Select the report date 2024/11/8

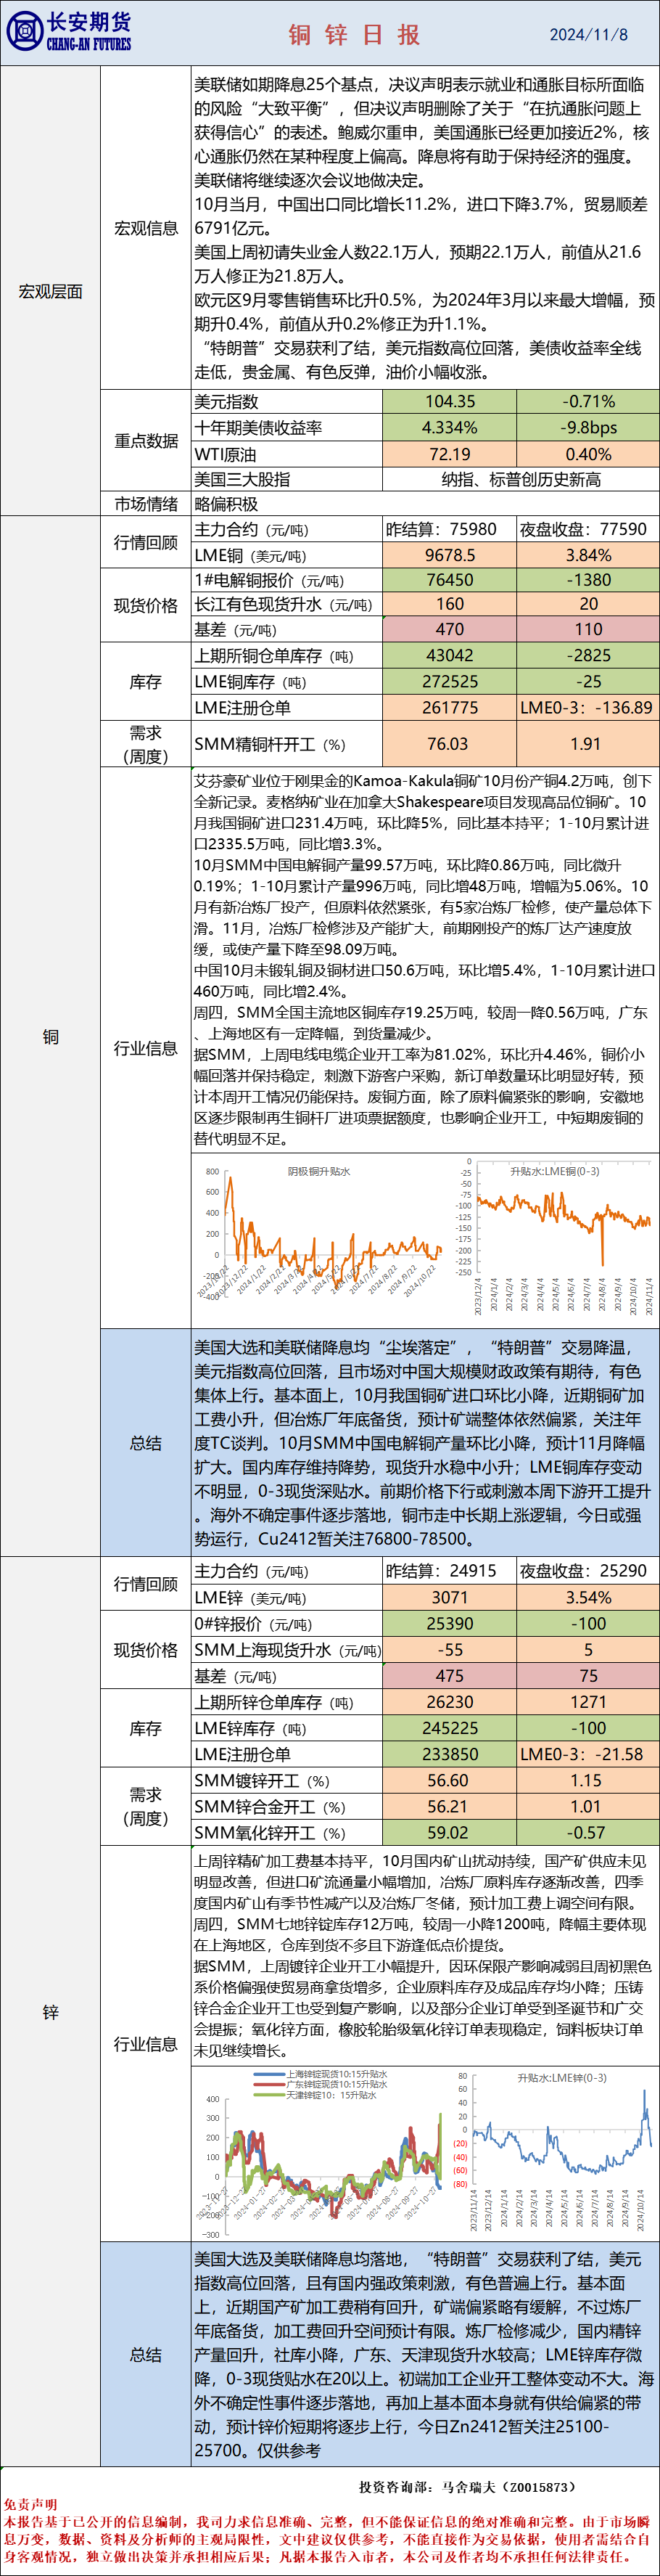pos(588,35)
